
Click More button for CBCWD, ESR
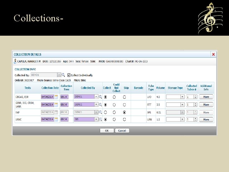point(206,97)
